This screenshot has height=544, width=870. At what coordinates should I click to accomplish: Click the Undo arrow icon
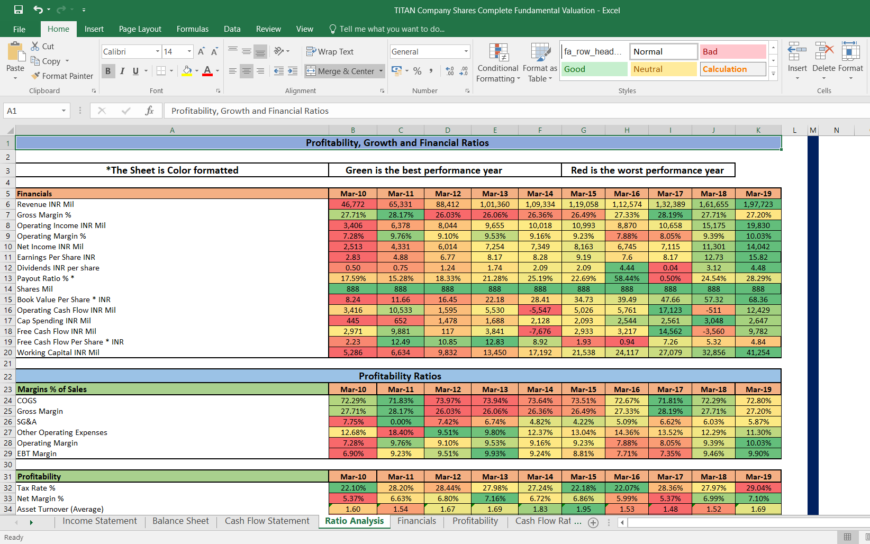pyautogui.click(x=38, y=10)
